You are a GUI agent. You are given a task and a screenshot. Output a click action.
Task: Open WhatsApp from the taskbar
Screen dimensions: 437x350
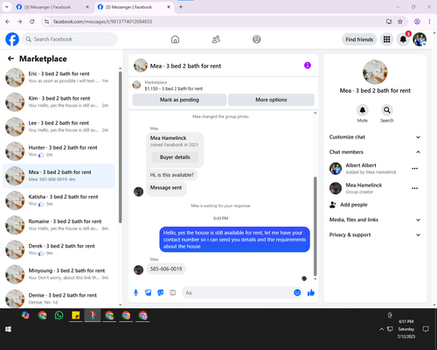pos(59,315)
